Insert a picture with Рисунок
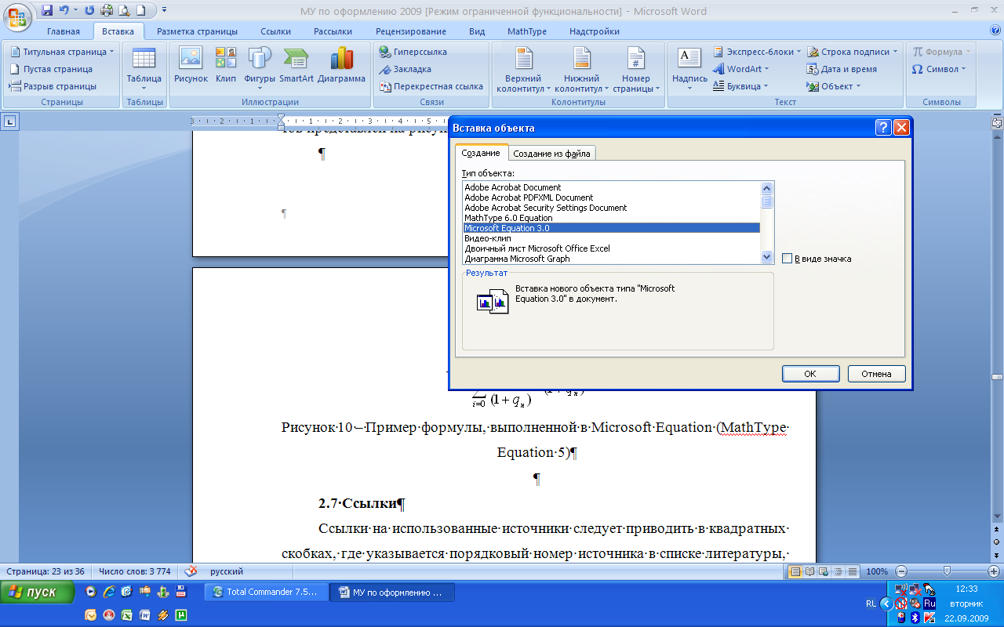Viewport: 1004px width, 627px height. (191, 65)
